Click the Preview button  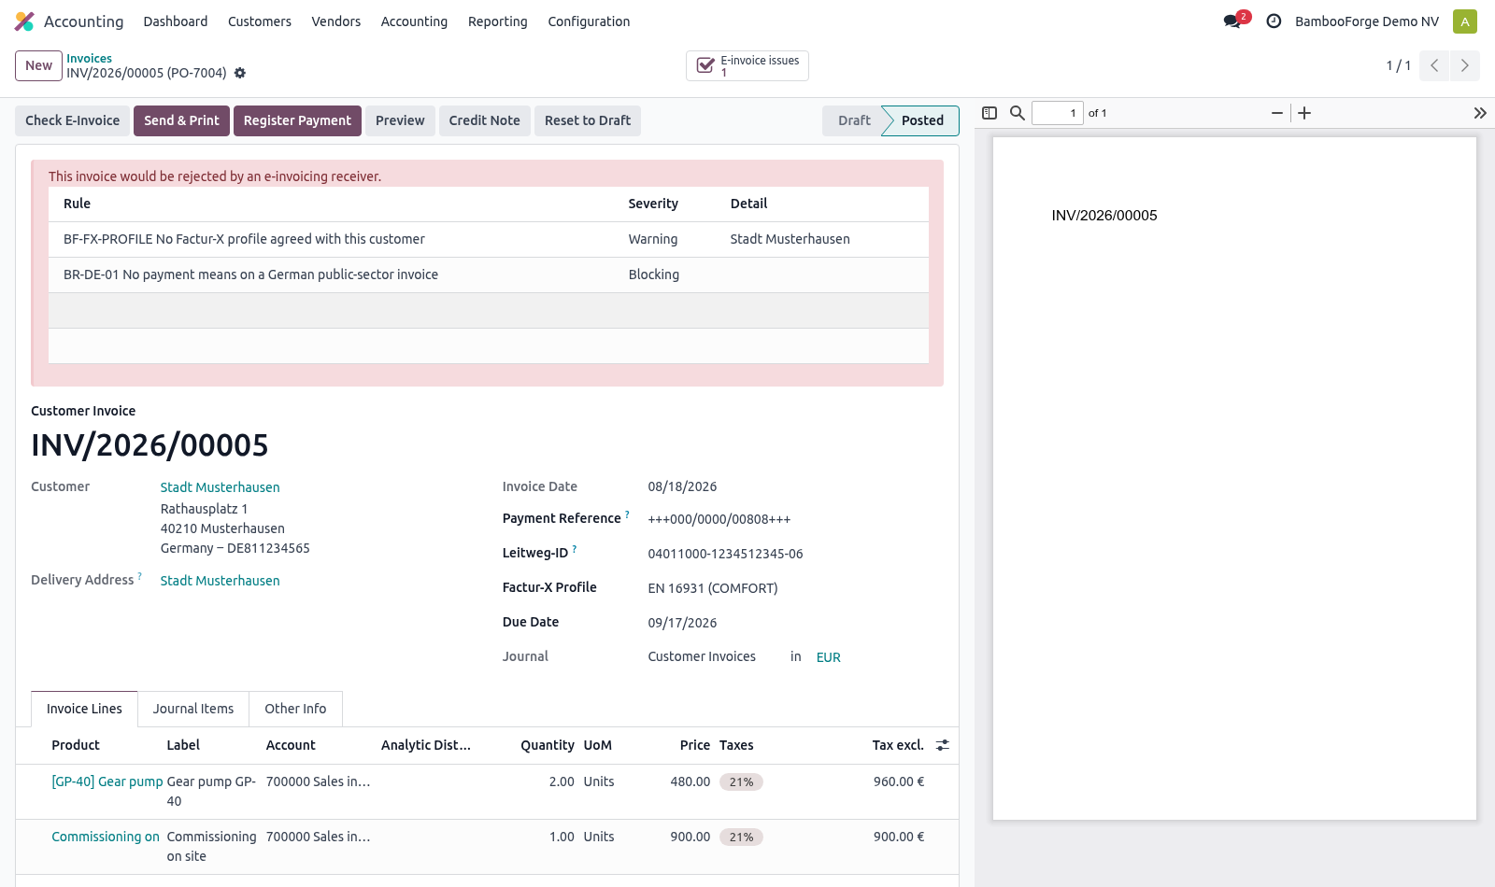[x=400, y=120]
